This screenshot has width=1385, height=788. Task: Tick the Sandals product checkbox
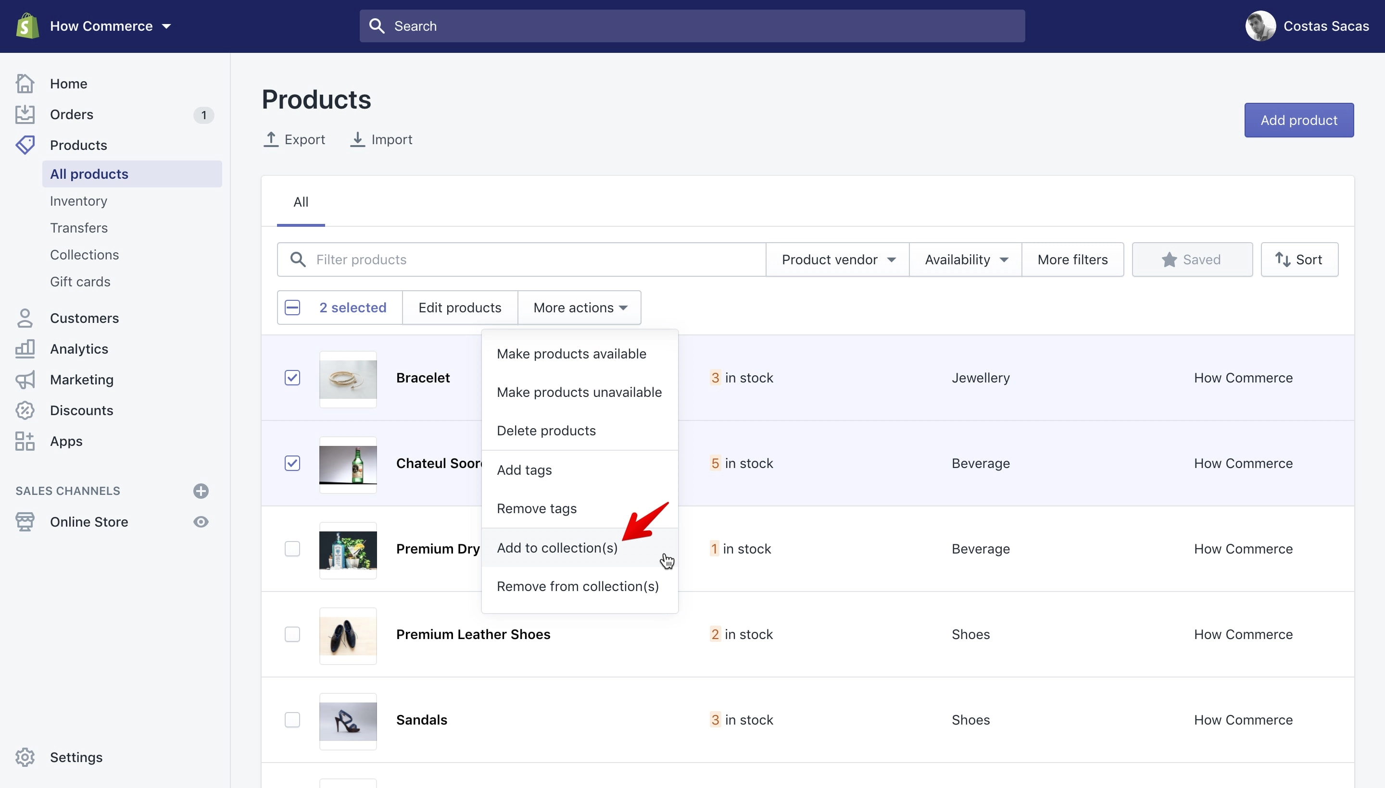pyautogui.click(x=292, y=719)
